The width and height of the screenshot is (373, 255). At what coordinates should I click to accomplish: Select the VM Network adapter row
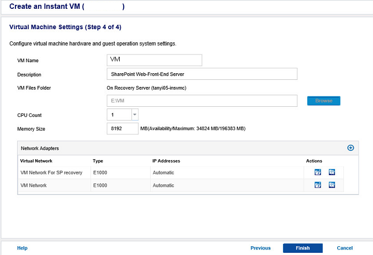[34, 186]
